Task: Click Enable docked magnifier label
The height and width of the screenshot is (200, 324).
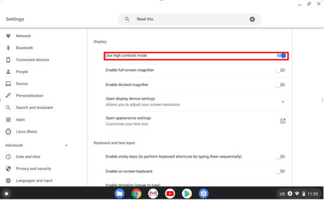Action: point(127,85)
